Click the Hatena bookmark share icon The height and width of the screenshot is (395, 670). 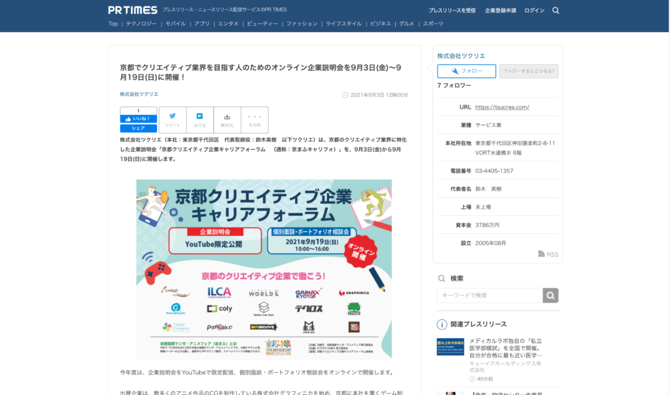tap(200, 120)
